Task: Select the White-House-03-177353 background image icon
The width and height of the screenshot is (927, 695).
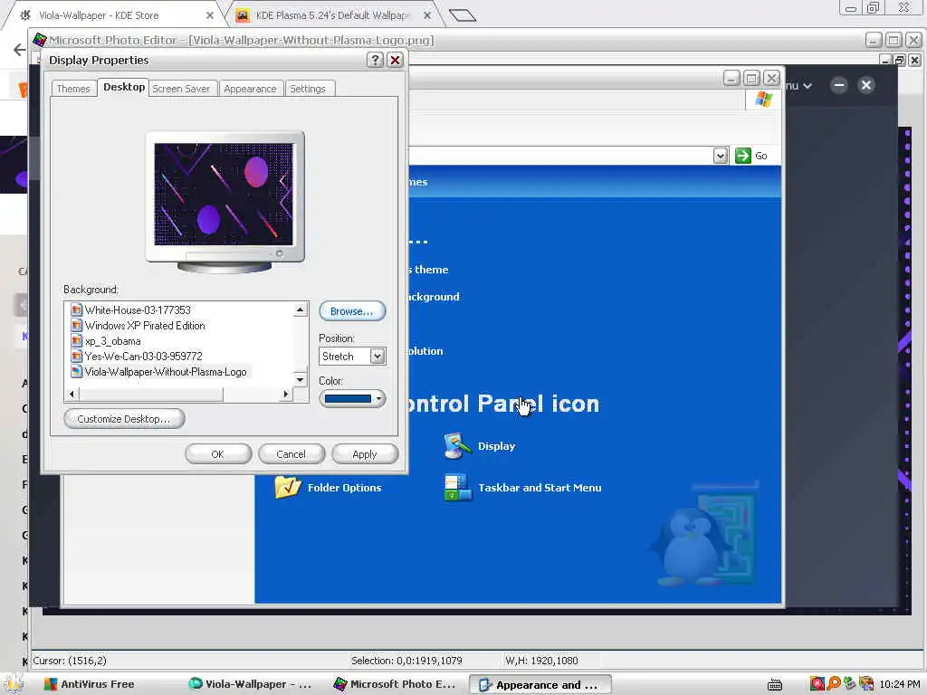Action: 76,309
